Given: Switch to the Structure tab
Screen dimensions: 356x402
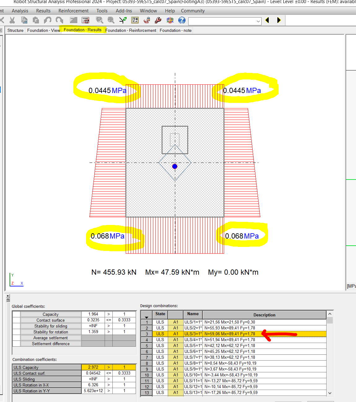Looking at the screenshot, I should click(x=15, y=30).
